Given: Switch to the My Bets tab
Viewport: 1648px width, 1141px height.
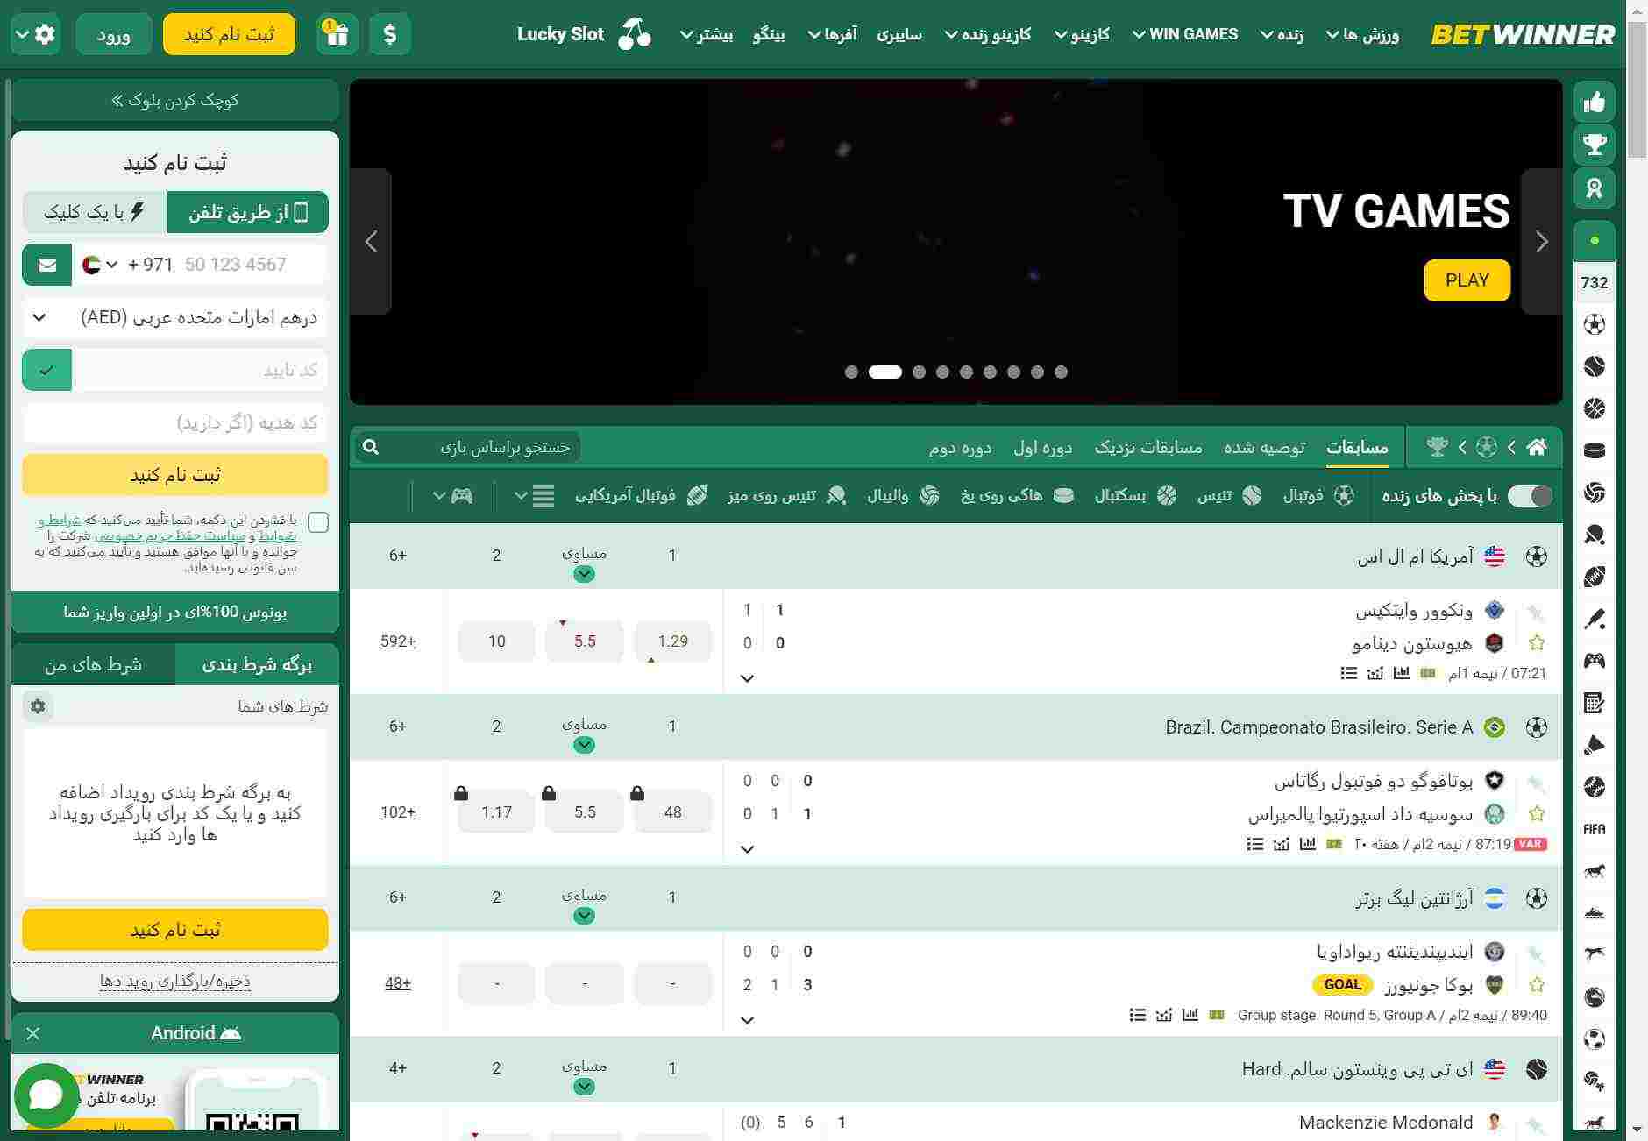Looking at the screenshot, I should pos(93,664).
